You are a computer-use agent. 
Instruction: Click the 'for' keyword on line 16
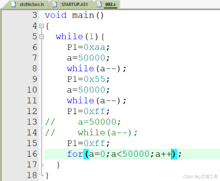pos(75,154)
